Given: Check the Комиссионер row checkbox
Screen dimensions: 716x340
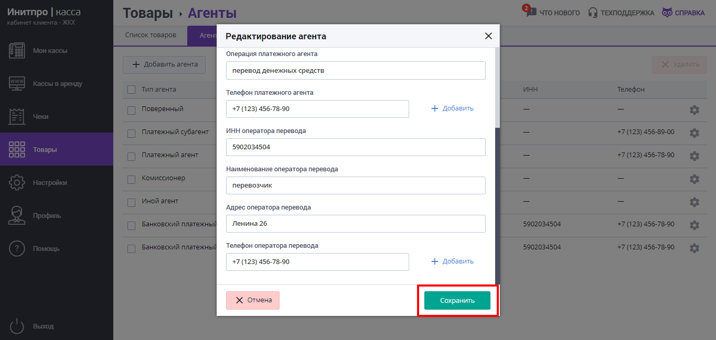Looking at the screenshot, I should tap(132, 179).
